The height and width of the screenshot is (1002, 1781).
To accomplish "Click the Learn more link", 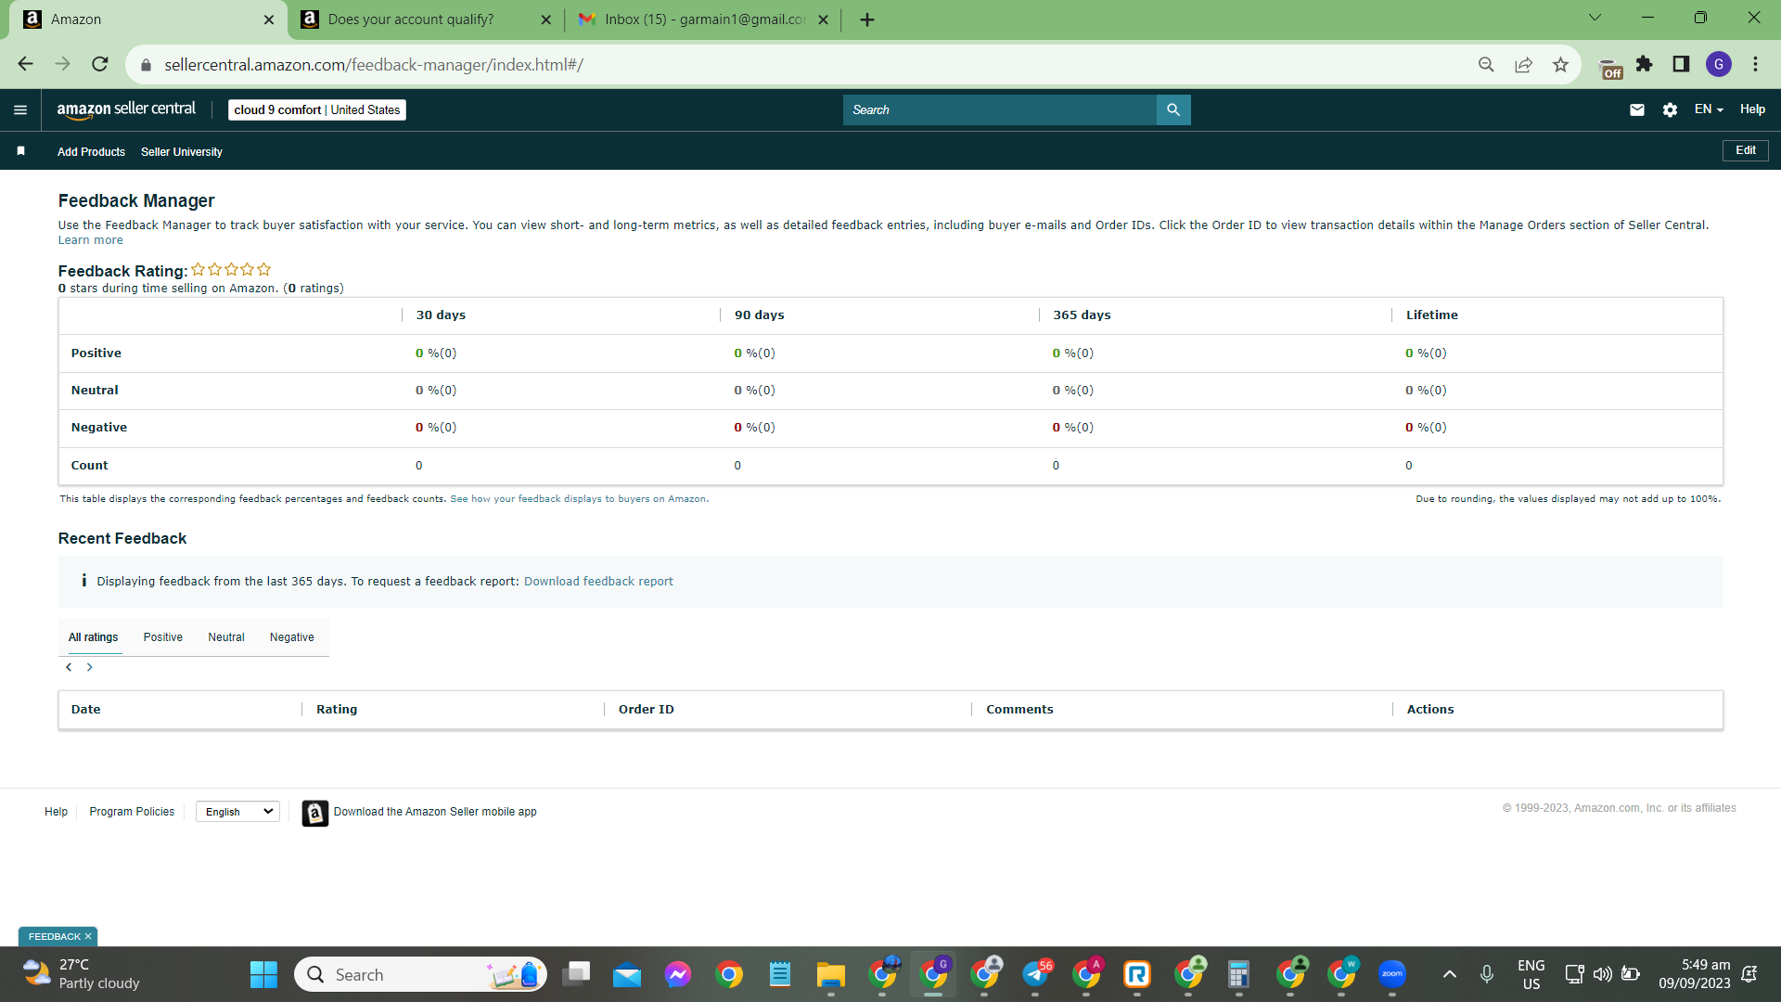I will tap(91, 240).
